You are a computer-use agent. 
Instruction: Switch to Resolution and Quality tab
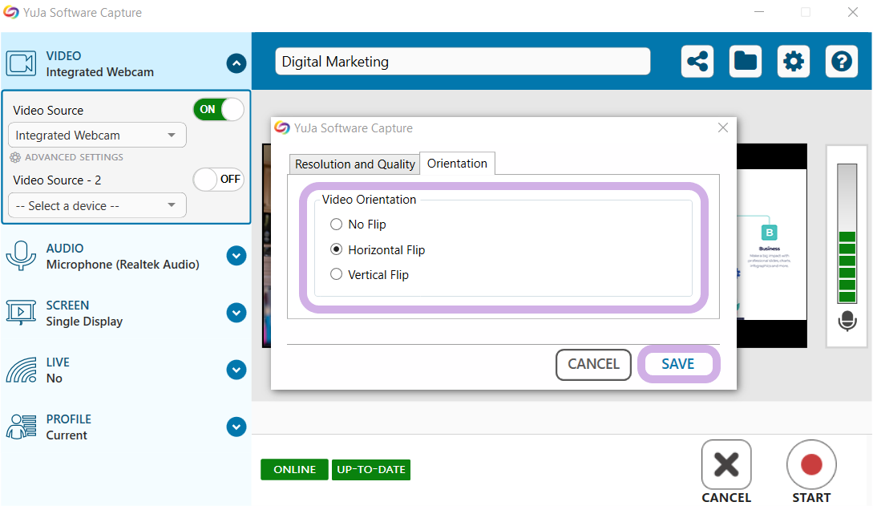pos(354,164)
